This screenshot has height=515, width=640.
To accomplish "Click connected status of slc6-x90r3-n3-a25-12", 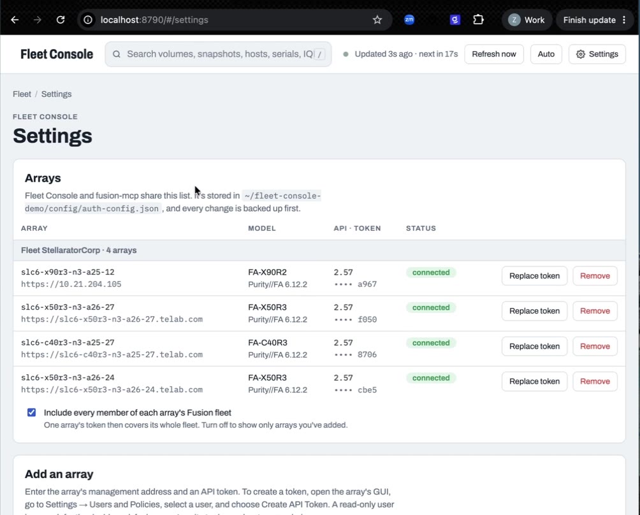I will tap(431, 273).
